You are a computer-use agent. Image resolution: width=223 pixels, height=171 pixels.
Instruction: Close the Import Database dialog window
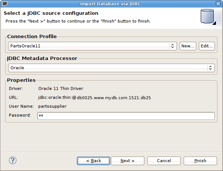pyautogui.click(x=219, y=4)
